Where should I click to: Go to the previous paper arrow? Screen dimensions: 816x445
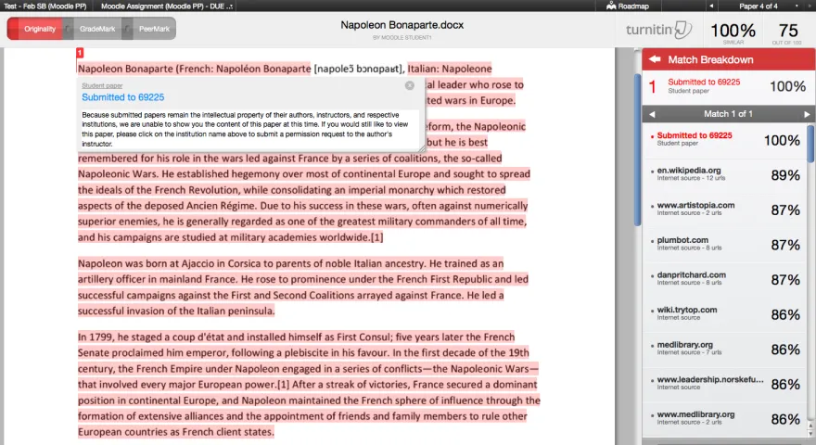coord(711,6)
